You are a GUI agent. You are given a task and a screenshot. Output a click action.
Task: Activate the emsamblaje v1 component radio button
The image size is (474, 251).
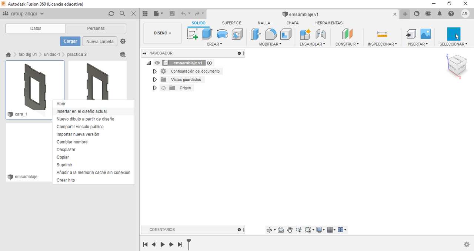(x=210, y=63)
